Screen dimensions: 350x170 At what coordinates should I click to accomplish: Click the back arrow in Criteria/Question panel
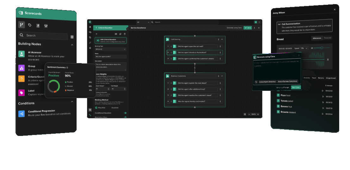pos(97,34)
